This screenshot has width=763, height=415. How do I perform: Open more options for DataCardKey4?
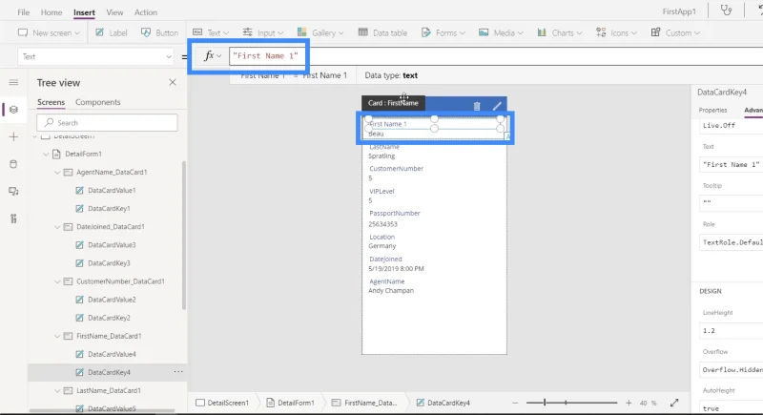coord(178,372)
